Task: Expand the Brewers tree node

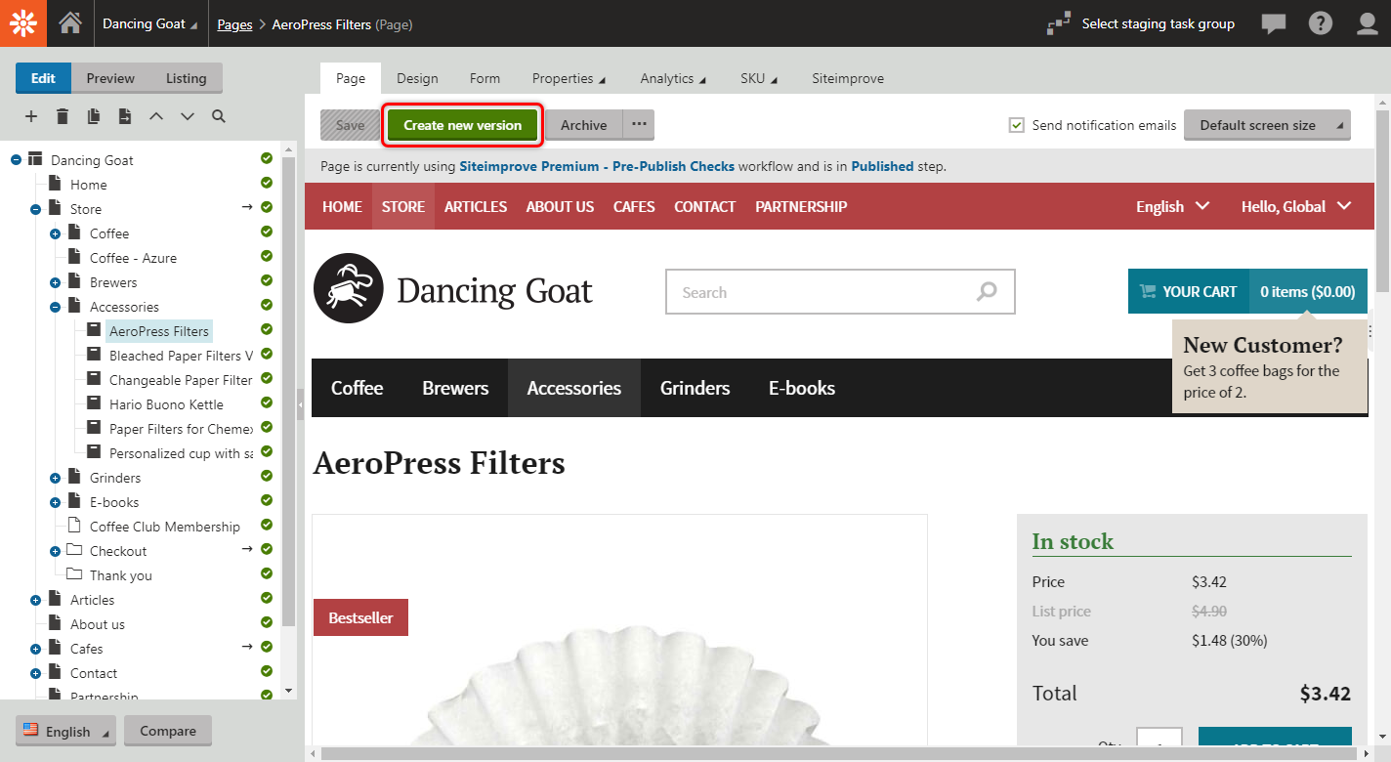Action: (55, 282)
